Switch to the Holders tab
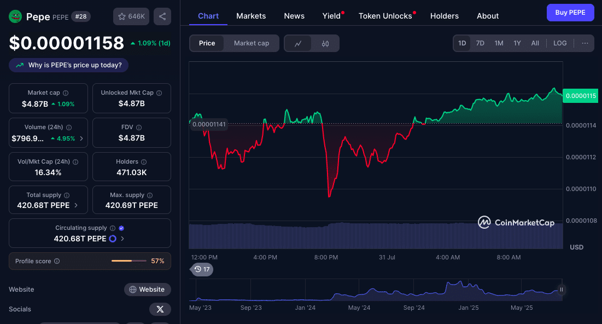 coord(444,16)
